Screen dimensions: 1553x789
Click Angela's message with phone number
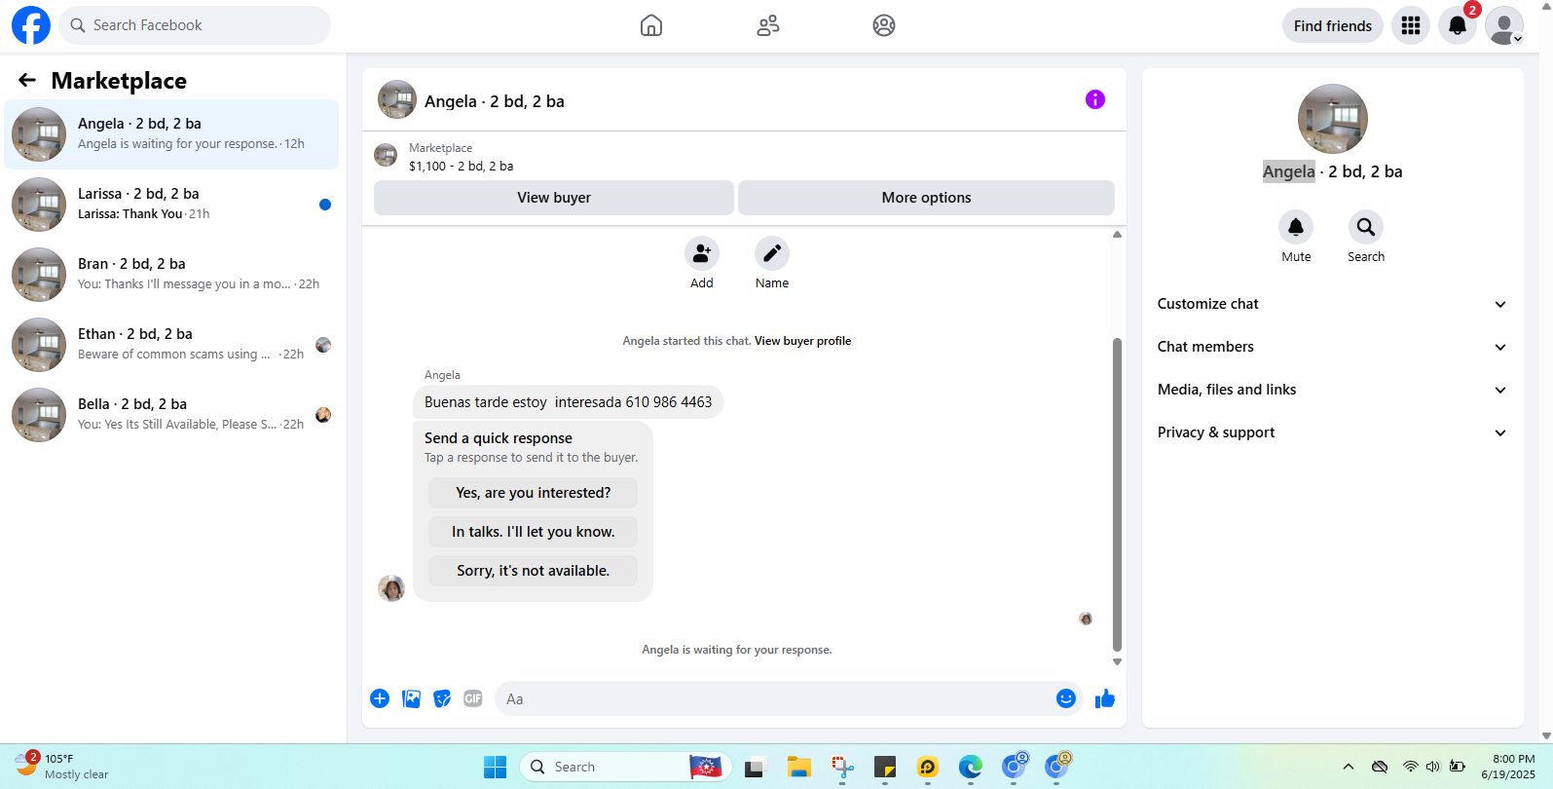pos(569,402)
